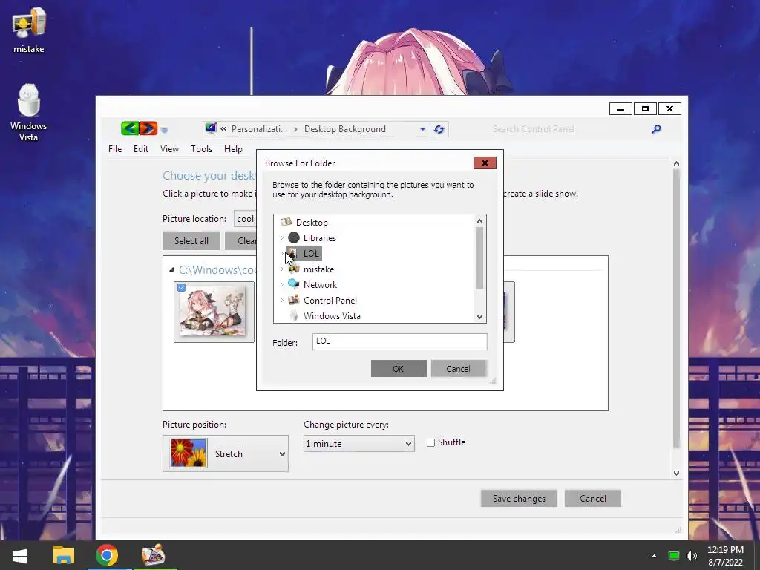Image resolution: width=760 pixels, height=570 pixels.
Task: Close the Browse For Folder dialog
Action: tap(485, 163)
